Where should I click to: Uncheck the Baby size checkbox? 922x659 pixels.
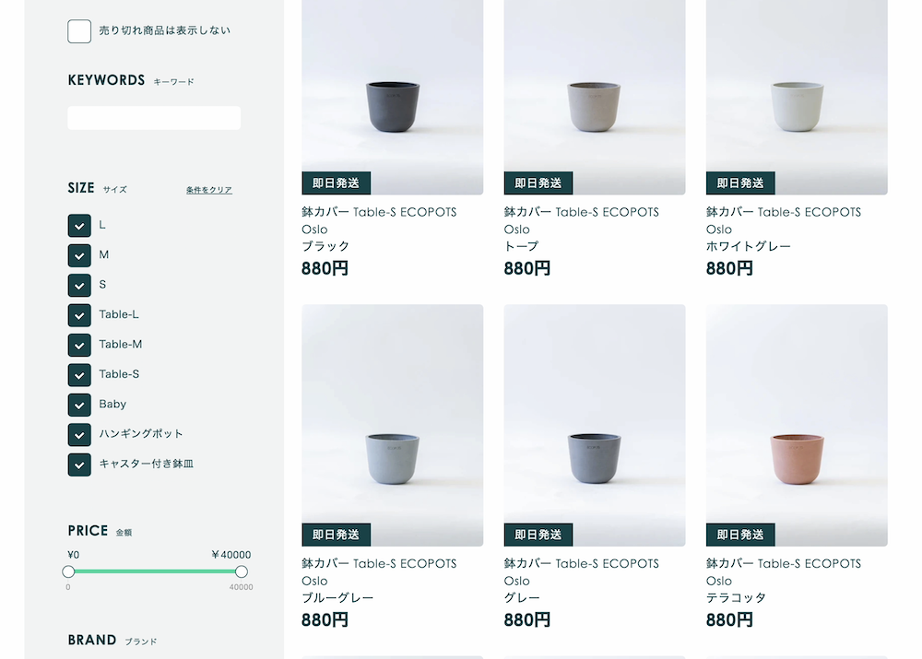[x=79, y=405]
